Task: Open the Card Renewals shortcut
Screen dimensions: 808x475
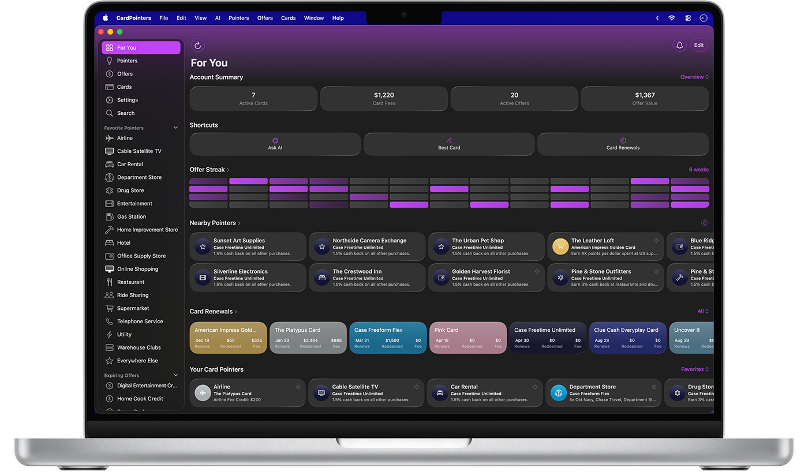Action: click(623, 144)
